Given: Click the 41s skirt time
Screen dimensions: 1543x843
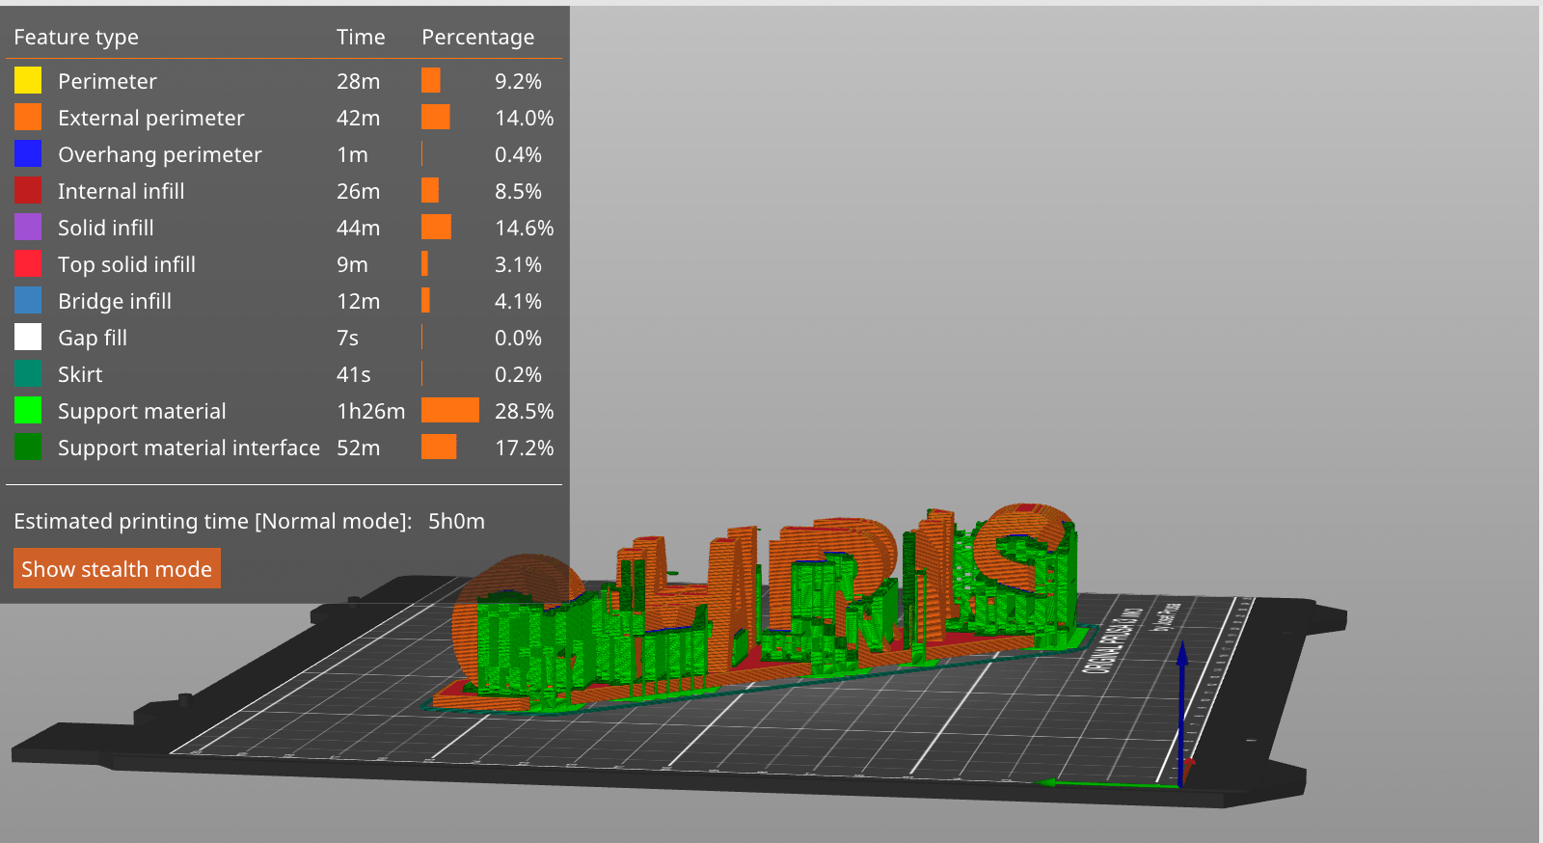Looking at the screenshot, I should click(x=354, y=374).
